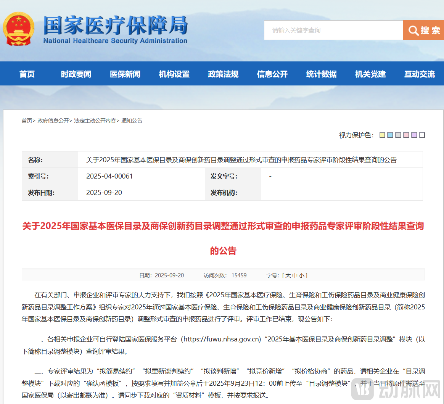Open the 政策法规 navigation menu
The width and height of the screenshot is (444, 404).
[223, 74]
